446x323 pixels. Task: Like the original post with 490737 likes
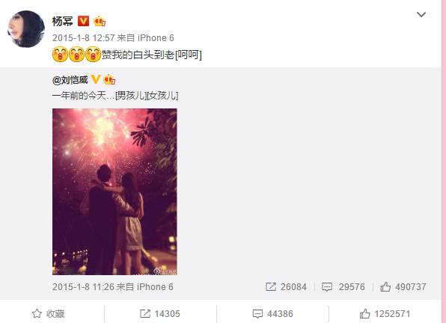[403, 287]
